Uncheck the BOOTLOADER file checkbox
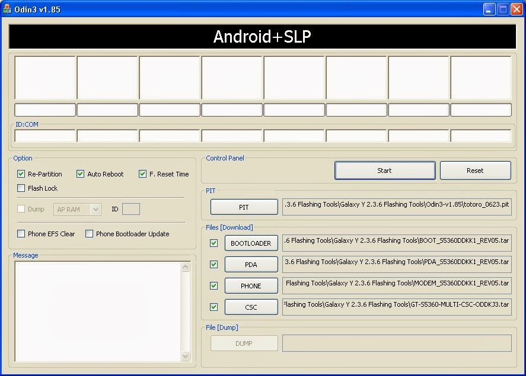Viewport: 526px width, 376px height. click(x=213, y=243)
